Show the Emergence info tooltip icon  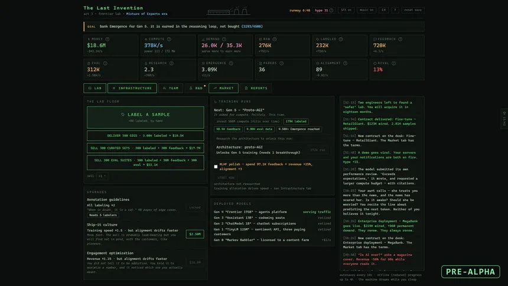231,63
